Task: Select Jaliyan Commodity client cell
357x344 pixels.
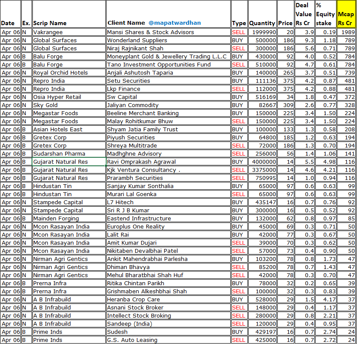Action: tap(168, 105)
